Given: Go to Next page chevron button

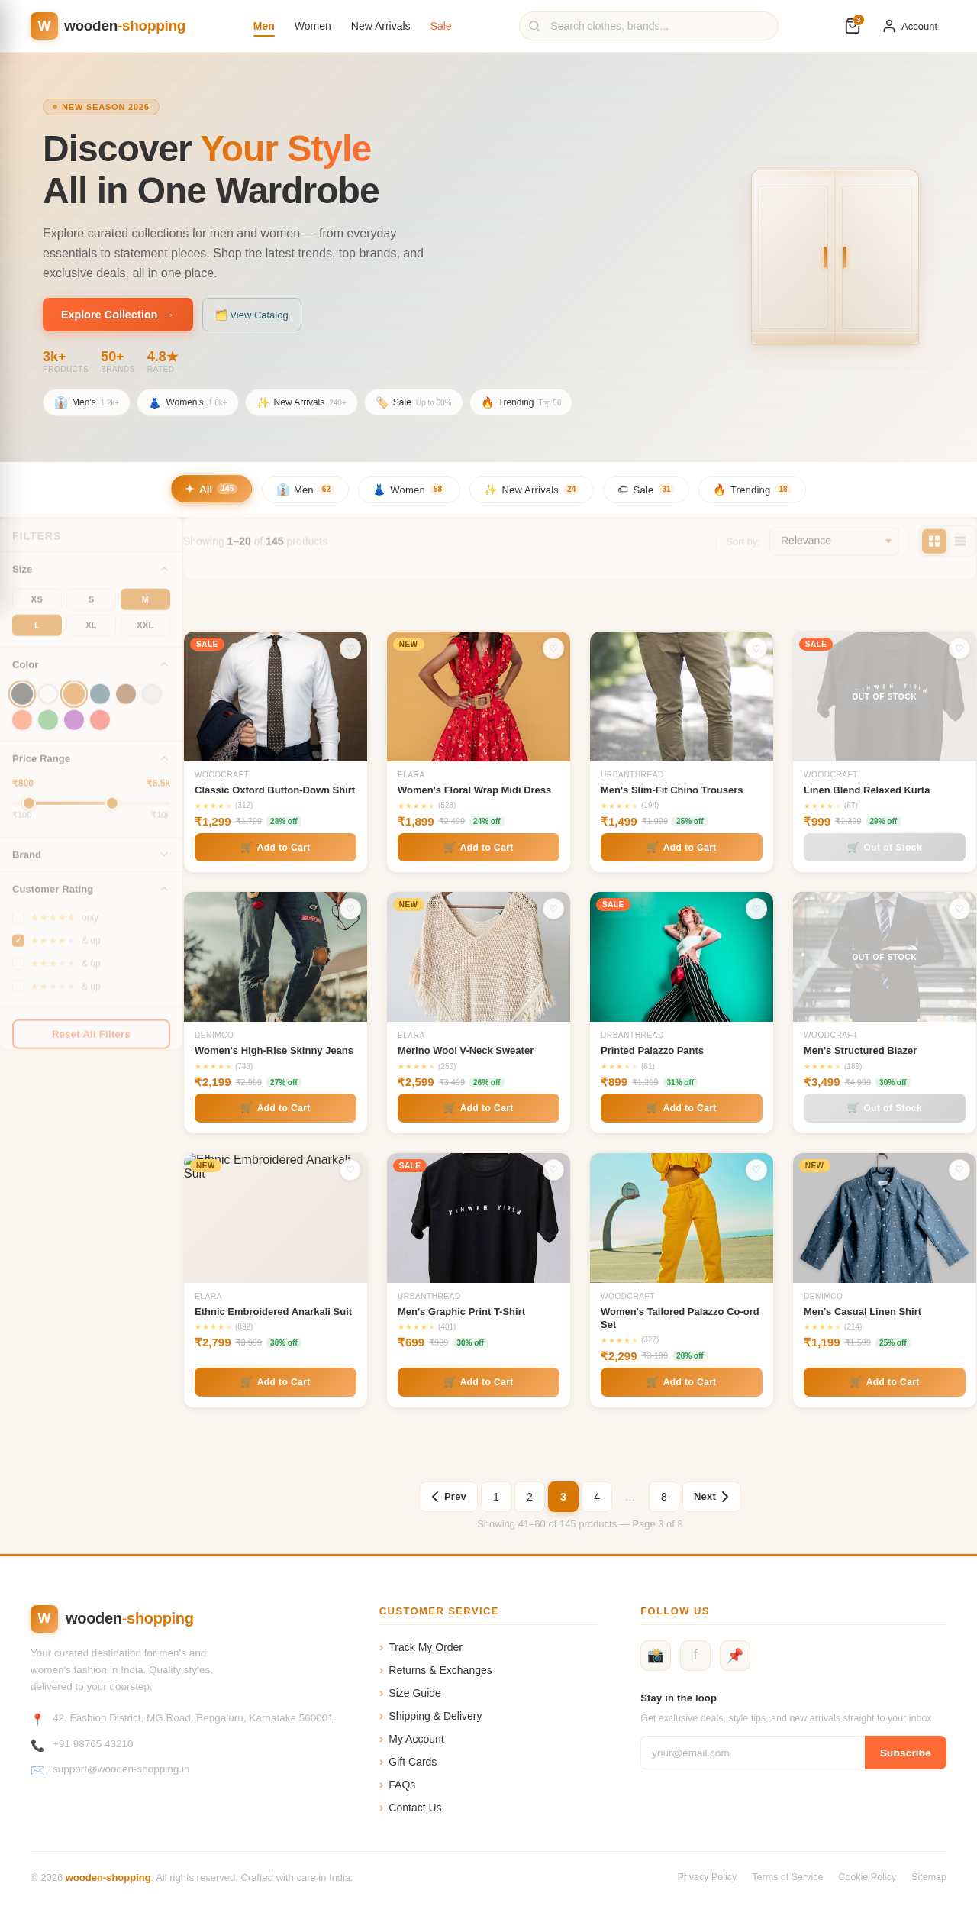Looking at the screenshot, I should [711, 1497].
